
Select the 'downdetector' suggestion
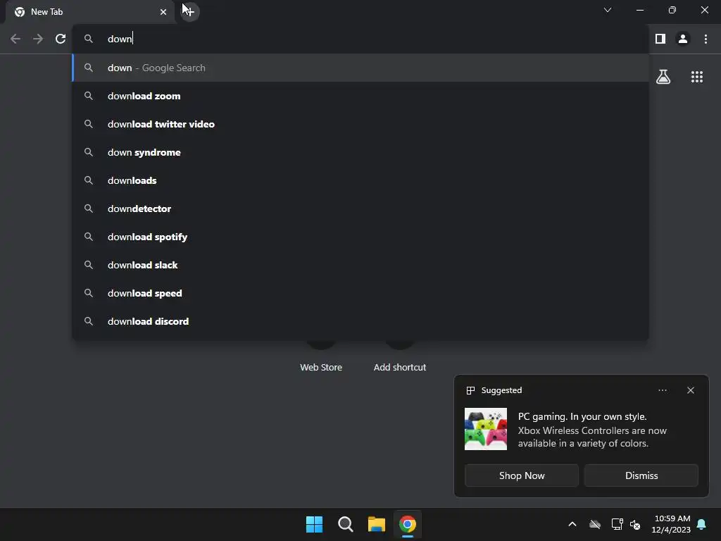361,209
